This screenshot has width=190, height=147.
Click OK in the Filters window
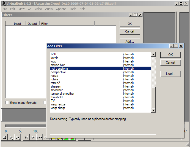130,24
